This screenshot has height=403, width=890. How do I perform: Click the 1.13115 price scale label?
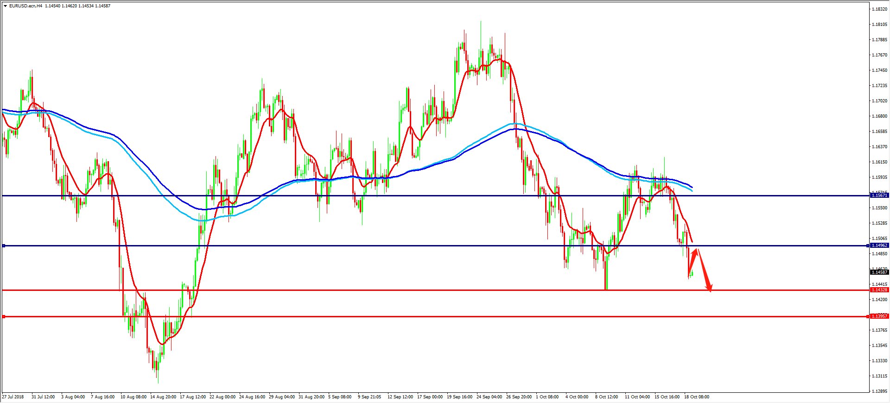click(880, 376)
